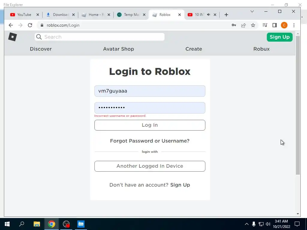
Task: Open network tray icon
Action: click(x=261, y=224)
